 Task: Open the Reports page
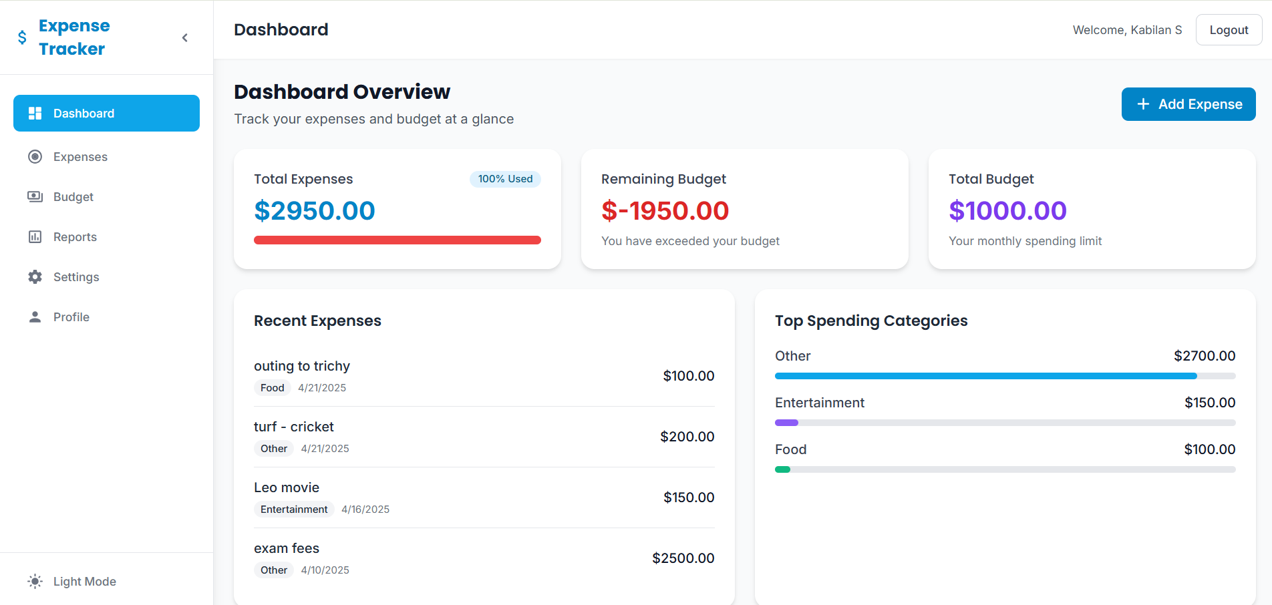75,236
